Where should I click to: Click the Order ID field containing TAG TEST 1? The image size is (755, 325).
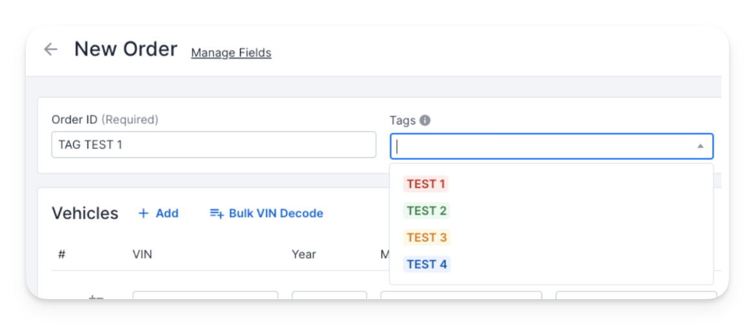pos(214,145)
